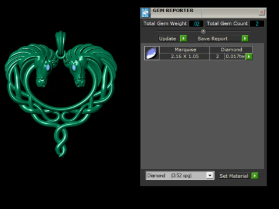Click the green arrow beside 0.017tw
This screenshot has height=209, width=279.
249,56
